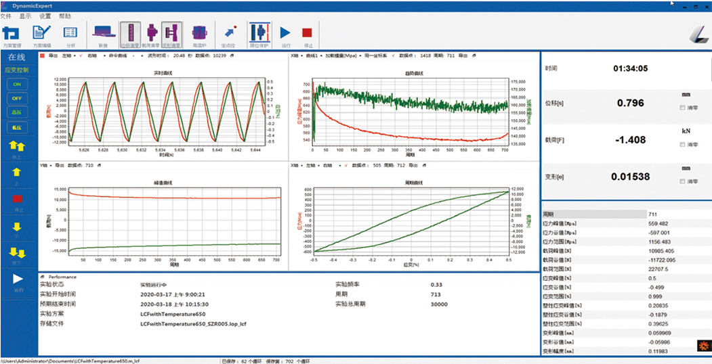The image size is (712, 364).
Task: Expand 左轴 dropdown in real-time curve panel
Action: click(x=69, y=56)
